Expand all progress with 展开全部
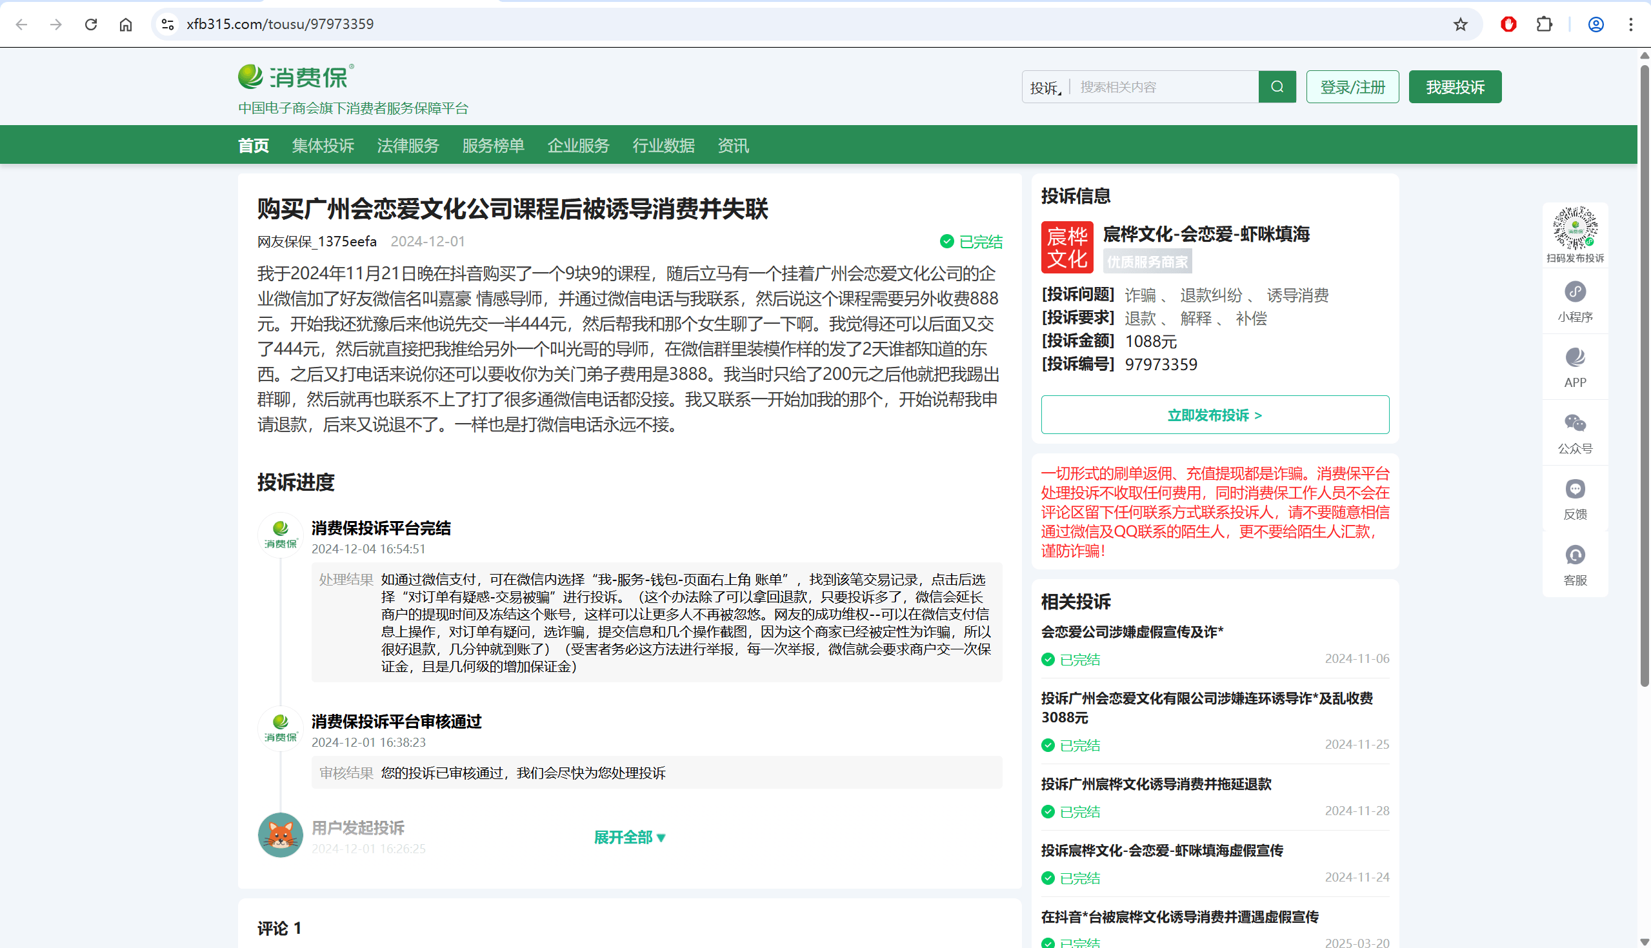 click(x=629, y=837)
